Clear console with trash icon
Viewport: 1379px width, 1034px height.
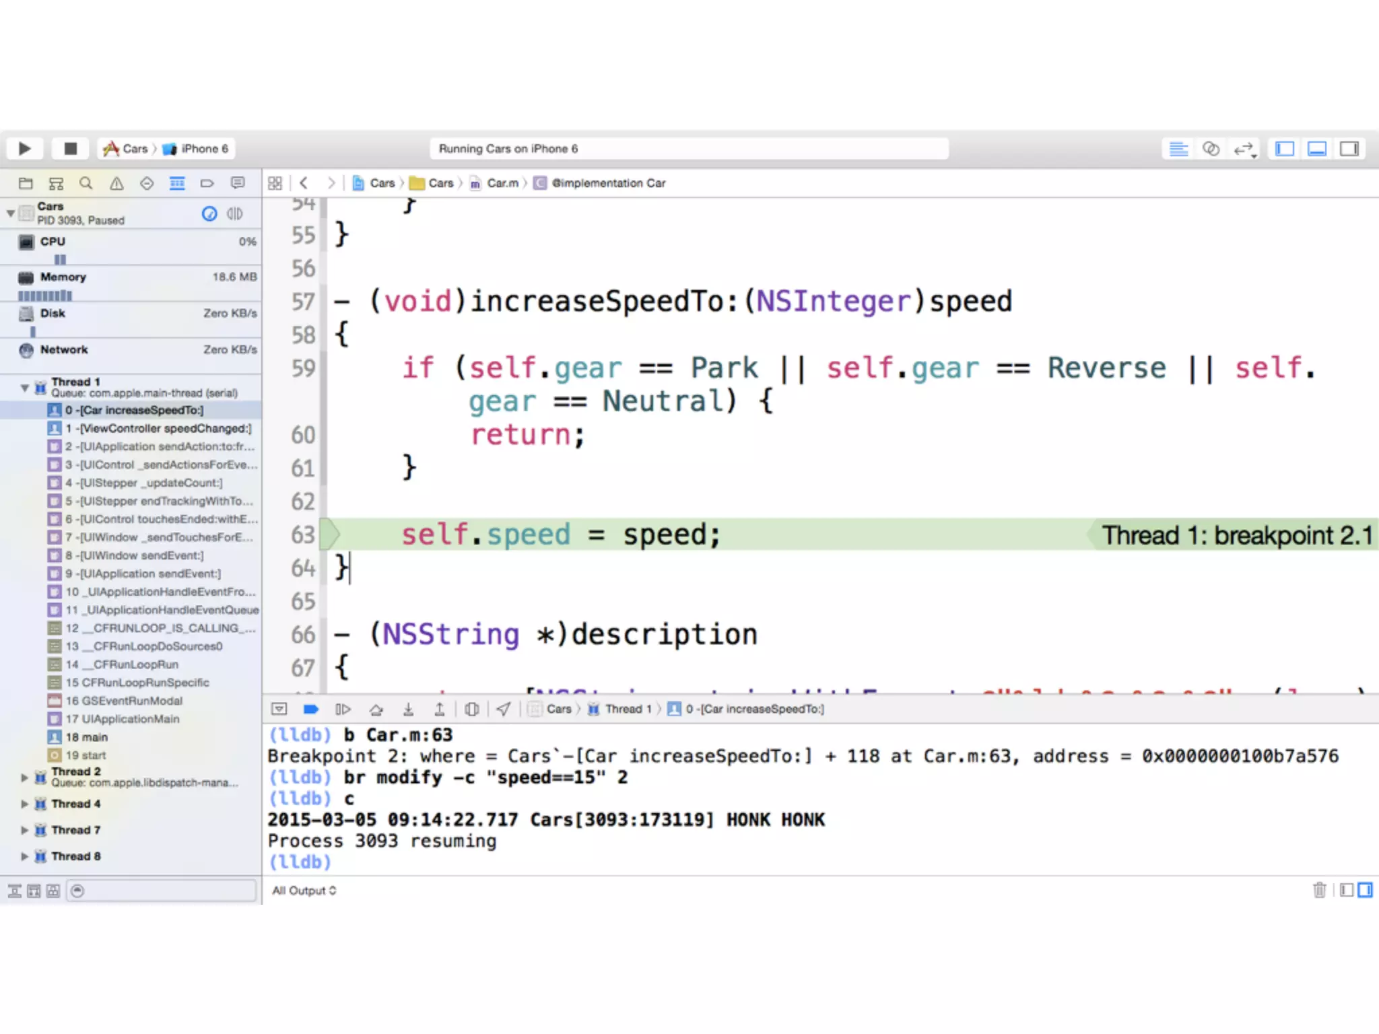click(x=1319, y=890)
